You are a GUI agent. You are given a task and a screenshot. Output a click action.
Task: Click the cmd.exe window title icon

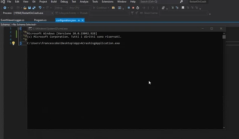30,29
